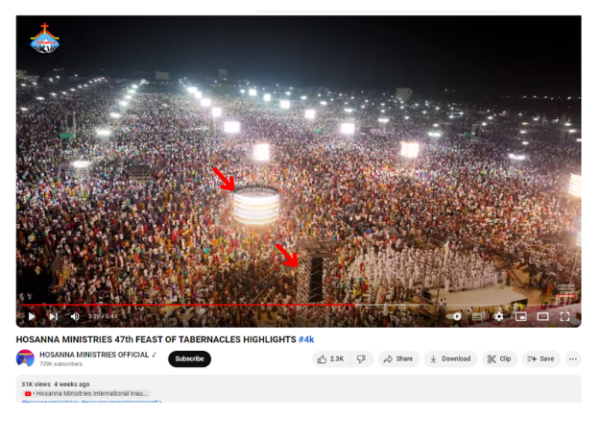Subscribe to Hosanna Ministries Official
Screen dimensions: 601x421
(189, 359)
